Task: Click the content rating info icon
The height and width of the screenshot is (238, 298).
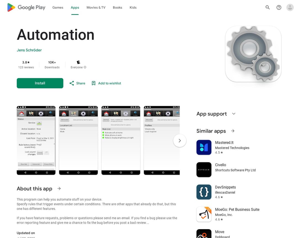Action: (85, 67)
